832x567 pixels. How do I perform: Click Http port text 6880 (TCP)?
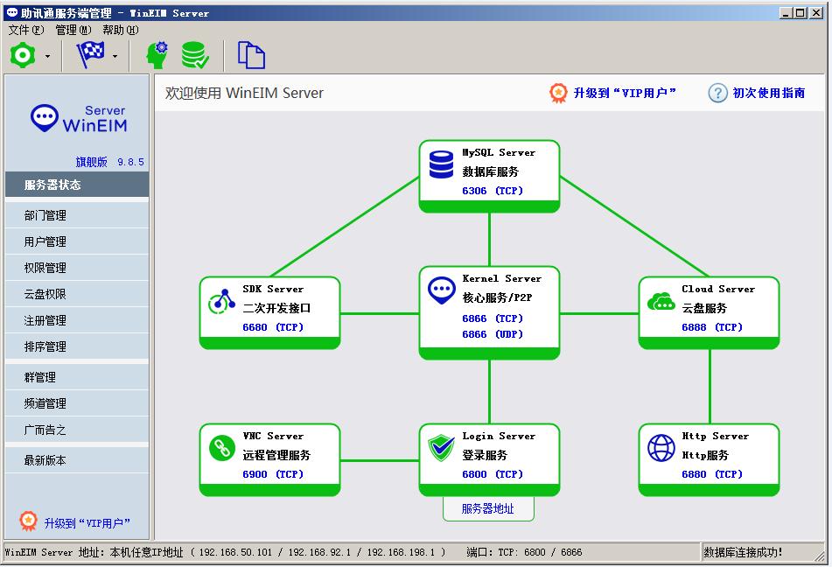pos(712,474)
